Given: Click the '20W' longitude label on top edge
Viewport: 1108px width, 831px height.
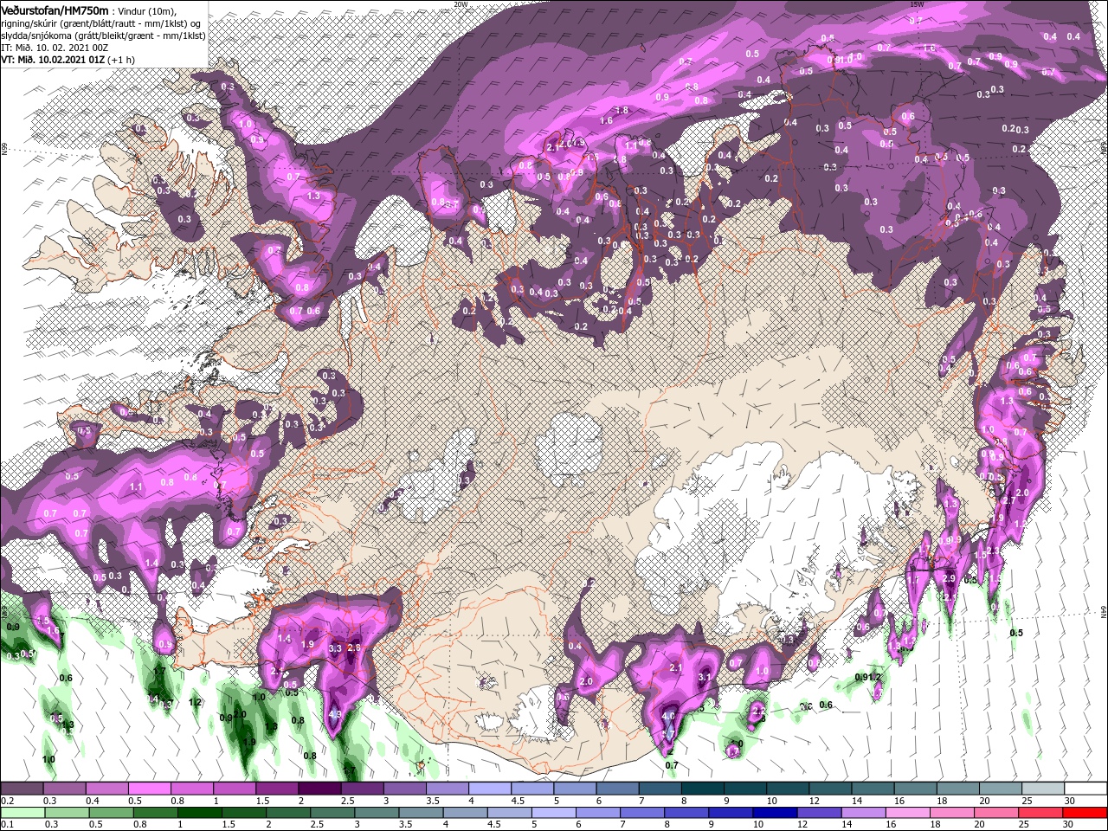Looking at the screenshot, I should [x=461, y=4].
